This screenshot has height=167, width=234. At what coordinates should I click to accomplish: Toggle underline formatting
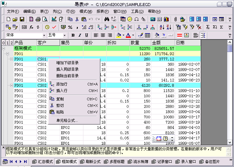coord(86,35)
